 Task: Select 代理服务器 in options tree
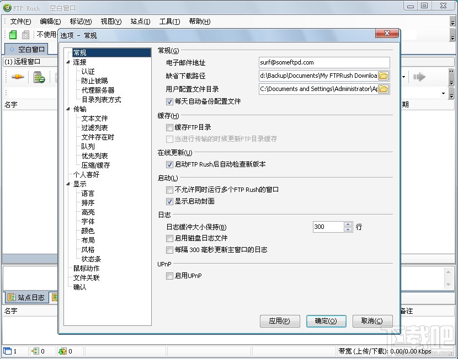pos(98,90)
